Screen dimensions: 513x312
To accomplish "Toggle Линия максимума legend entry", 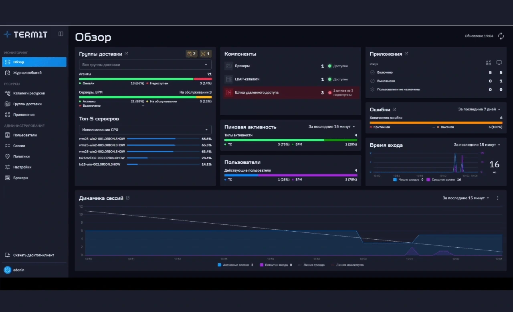I will [x=347, y=265].
